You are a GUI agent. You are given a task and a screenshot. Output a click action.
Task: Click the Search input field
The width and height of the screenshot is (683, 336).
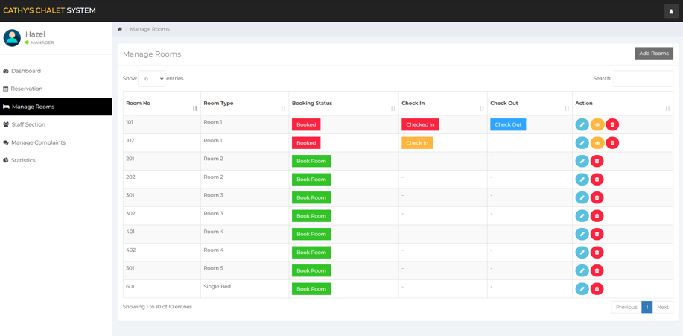644,79
